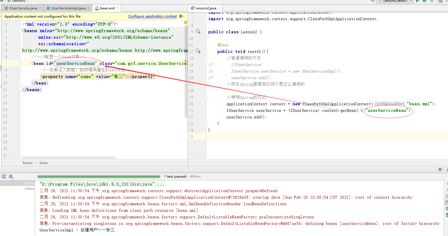Select second 439ms test result row
Image resolution: width=448 pixels, height=236 pixels.
point(17,189)
